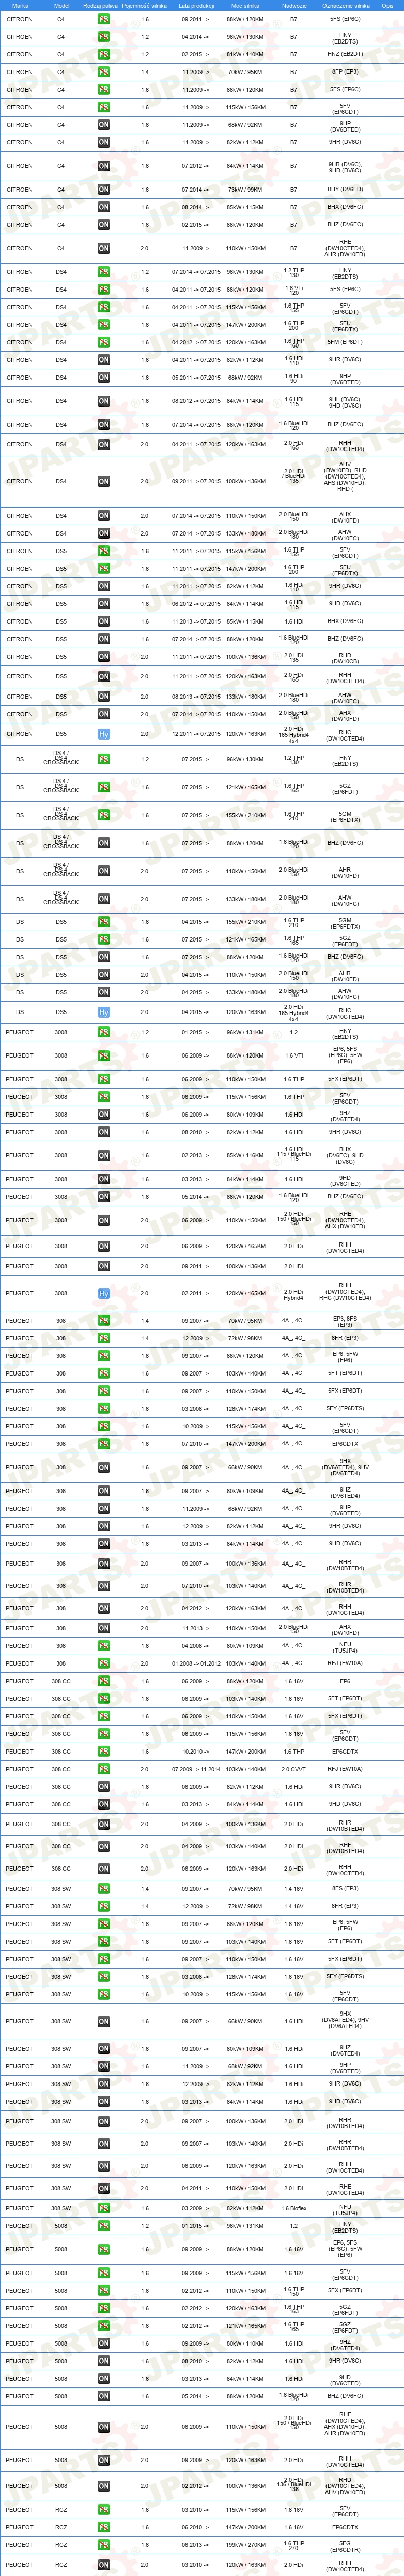Click DS 4 Crossback model in 121kW / 165KM row
This screenshot has height=2576, width=404.
61,787
